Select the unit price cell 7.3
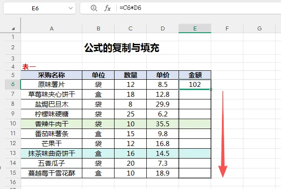 163,163
